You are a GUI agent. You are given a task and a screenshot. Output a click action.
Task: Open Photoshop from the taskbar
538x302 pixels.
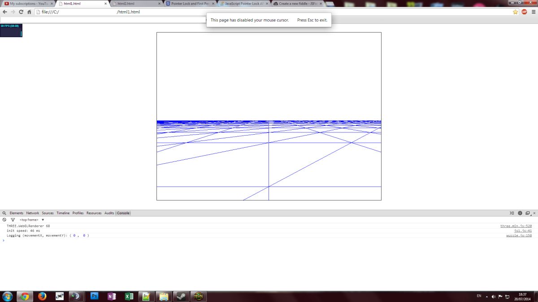(95, 296)
